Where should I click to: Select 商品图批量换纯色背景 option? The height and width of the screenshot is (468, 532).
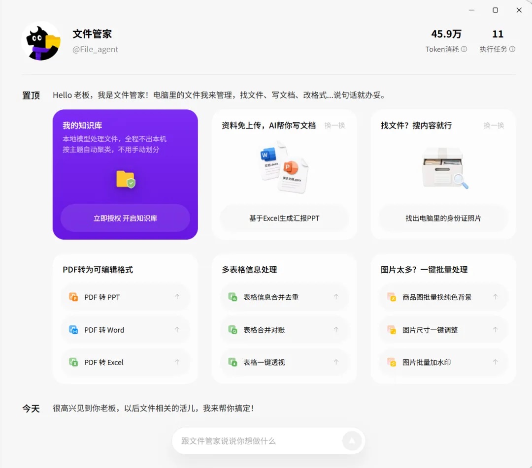coord(443,297)
